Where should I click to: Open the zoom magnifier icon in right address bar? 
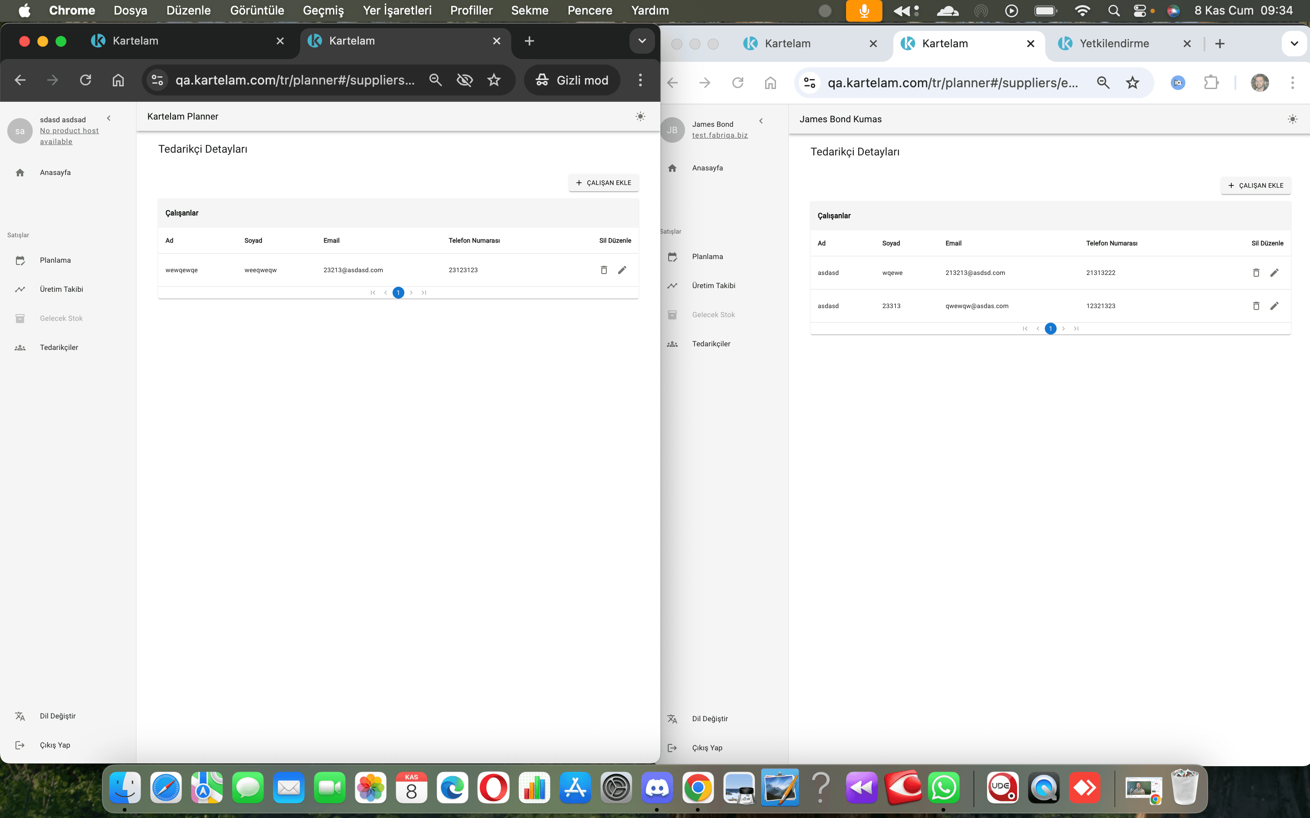coord(1103,83)
